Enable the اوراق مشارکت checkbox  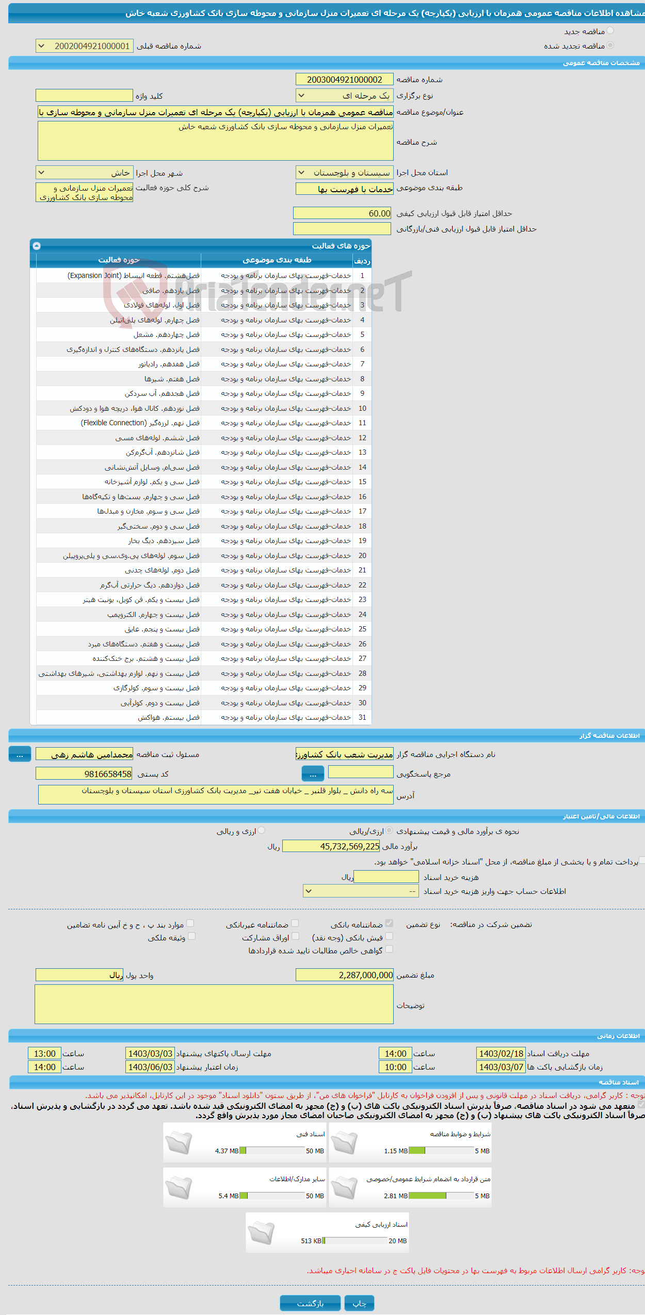tap(296, 936)
